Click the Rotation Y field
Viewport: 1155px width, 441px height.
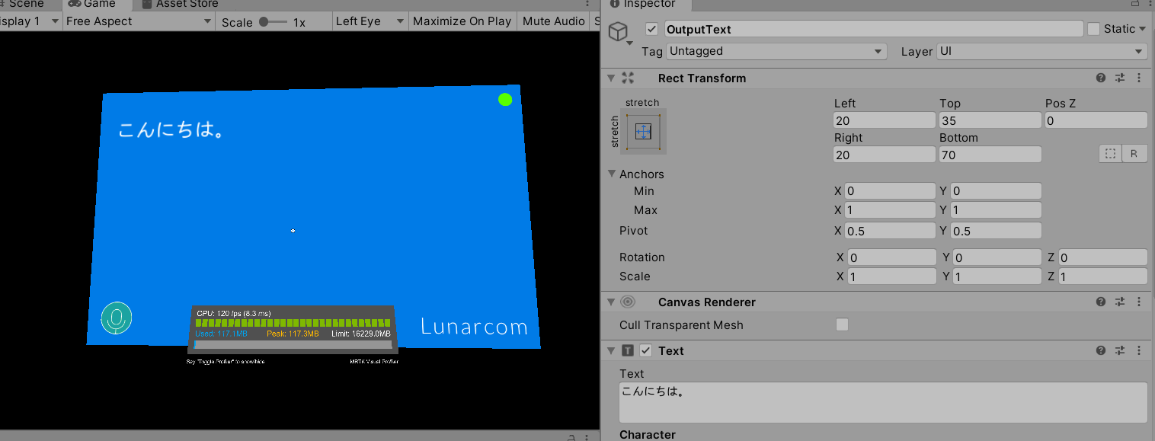tap(997, 257)
